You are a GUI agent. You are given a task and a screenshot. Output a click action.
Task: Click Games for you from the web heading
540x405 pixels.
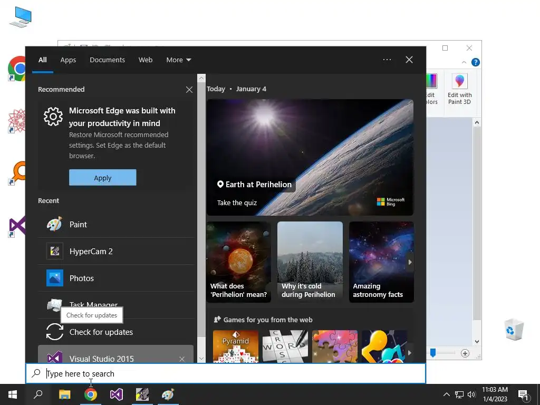(x=267, y=320)
